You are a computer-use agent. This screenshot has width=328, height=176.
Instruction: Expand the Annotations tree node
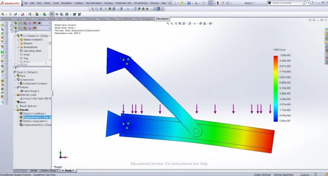click(18, 47)
